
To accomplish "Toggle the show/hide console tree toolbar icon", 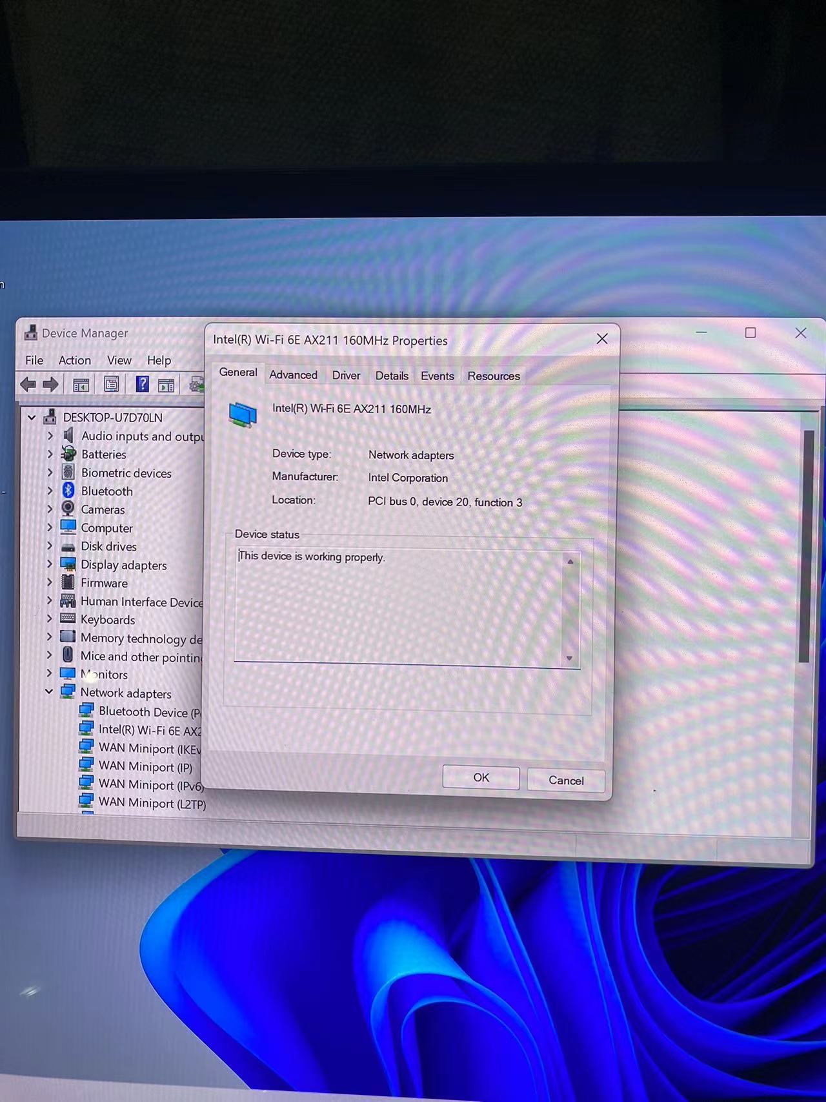I will click(81, 385).
